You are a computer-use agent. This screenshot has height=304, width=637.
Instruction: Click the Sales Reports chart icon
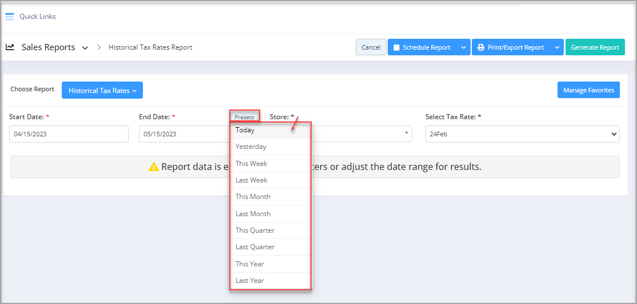(x=10, y=47)
